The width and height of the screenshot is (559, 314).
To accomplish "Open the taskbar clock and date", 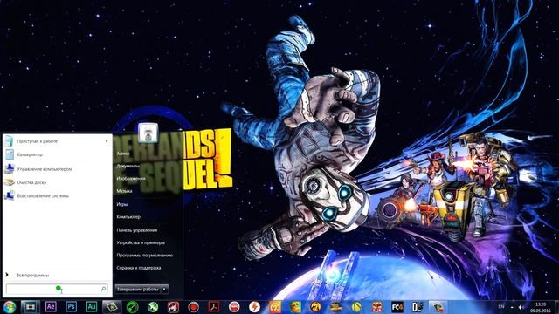I will pos(541,307).
